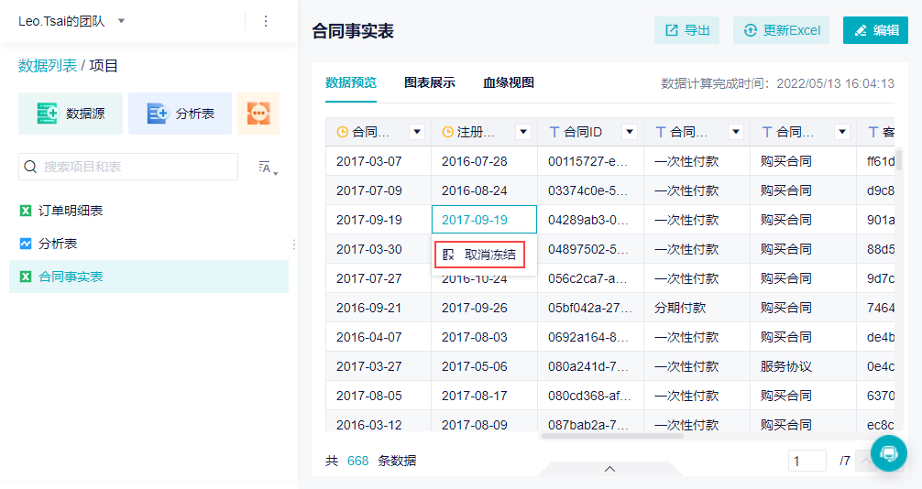Focus the page number input field

pos(807,461)
